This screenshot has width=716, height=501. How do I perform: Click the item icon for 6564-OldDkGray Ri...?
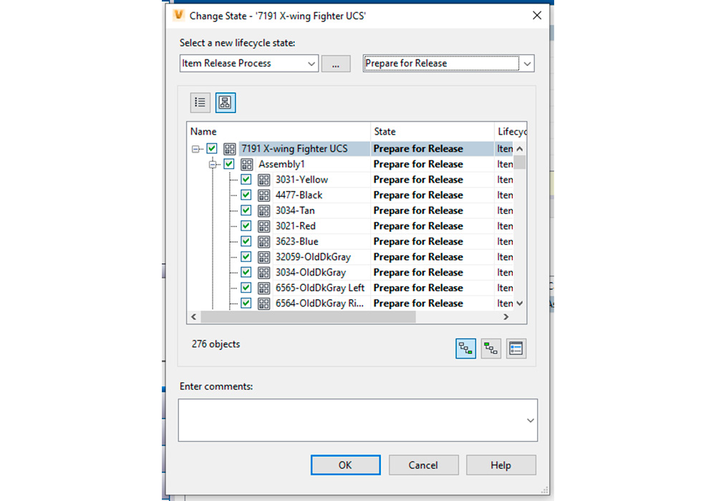pyautogui.click(x=263, y=303)
